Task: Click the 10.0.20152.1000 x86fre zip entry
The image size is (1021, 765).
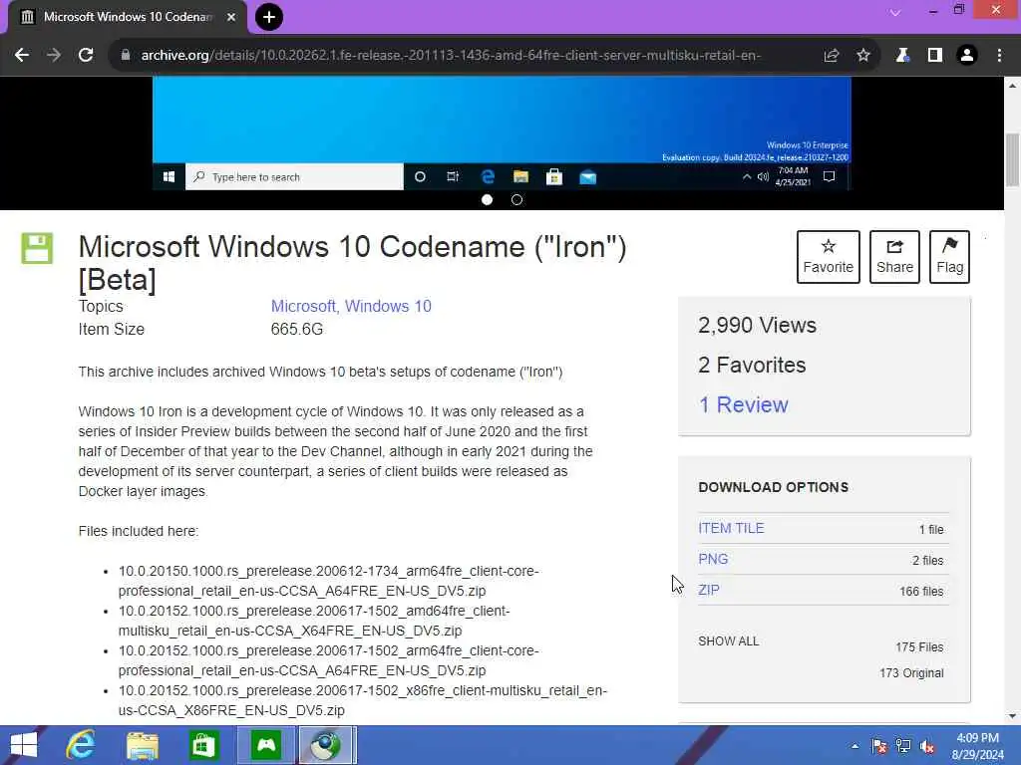Action: point(363,700)
